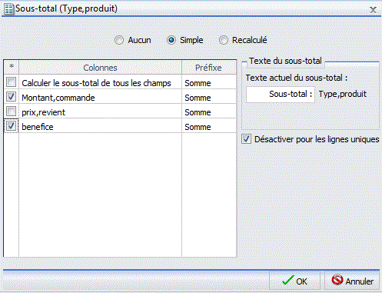The height and width of the screenshot is (293, 382).
Task: Open the Somme prefix for prix,revient
Action: 209,111
